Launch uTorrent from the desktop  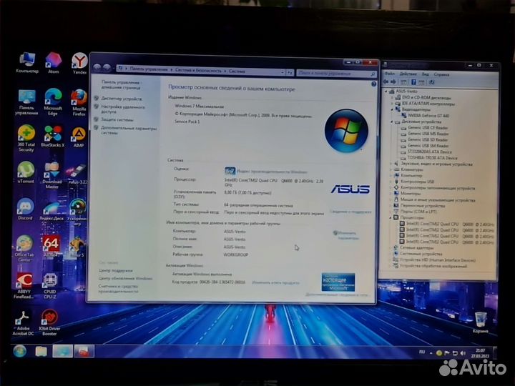point(26,172)
